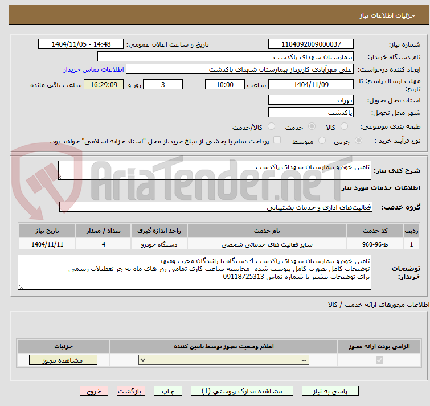This screenshot has height=406, width=430.
Task: Click need date cell 1404/11/11
Action: (x=47, y=244)
